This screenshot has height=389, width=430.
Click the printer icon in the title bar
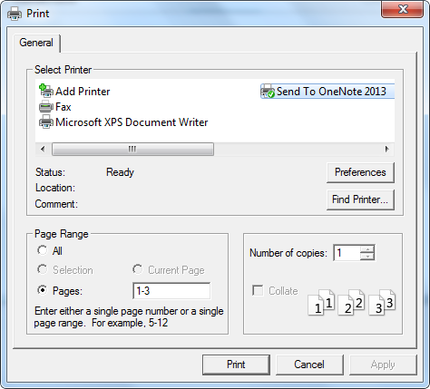click(15, 14)
